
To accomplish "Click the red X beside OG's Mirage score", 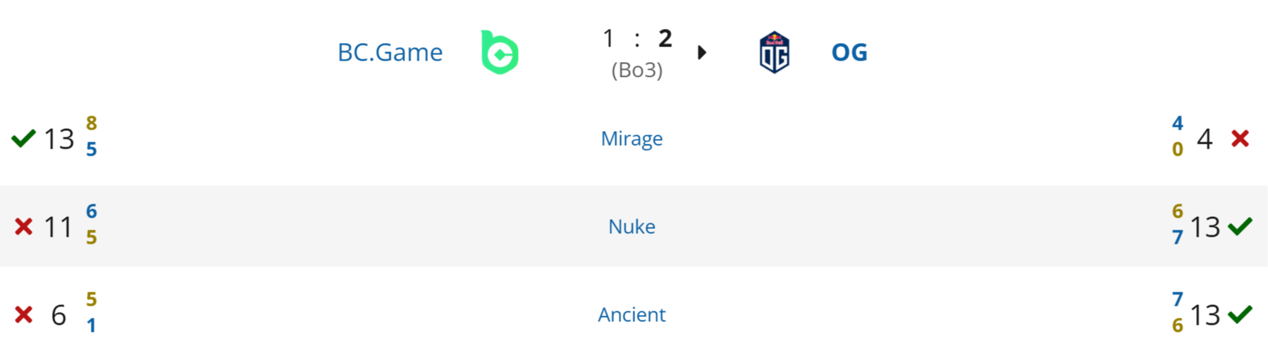I will (x=1240, y=138).
